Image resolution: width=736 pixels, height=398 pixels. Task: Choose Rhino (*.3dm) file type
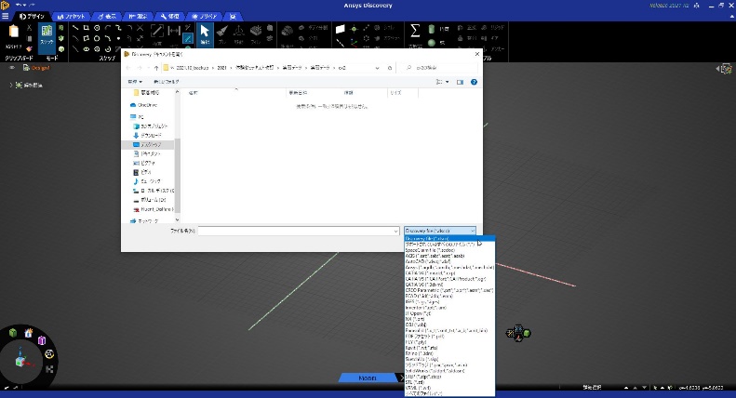(449, 353)
